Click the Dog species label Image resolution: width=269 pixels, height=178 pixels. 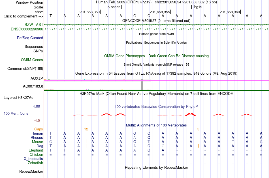point(40,146)
